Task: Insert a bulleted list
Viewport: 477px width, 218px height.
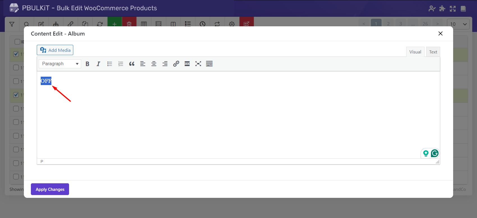Action: (109, 64)
